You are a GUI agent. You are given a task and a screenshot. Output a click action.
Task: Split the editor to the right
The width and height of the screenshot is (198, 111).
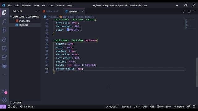[x=189, y=11]
